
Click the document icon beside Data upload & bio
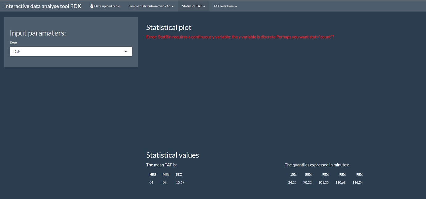[x=91, y=6]
